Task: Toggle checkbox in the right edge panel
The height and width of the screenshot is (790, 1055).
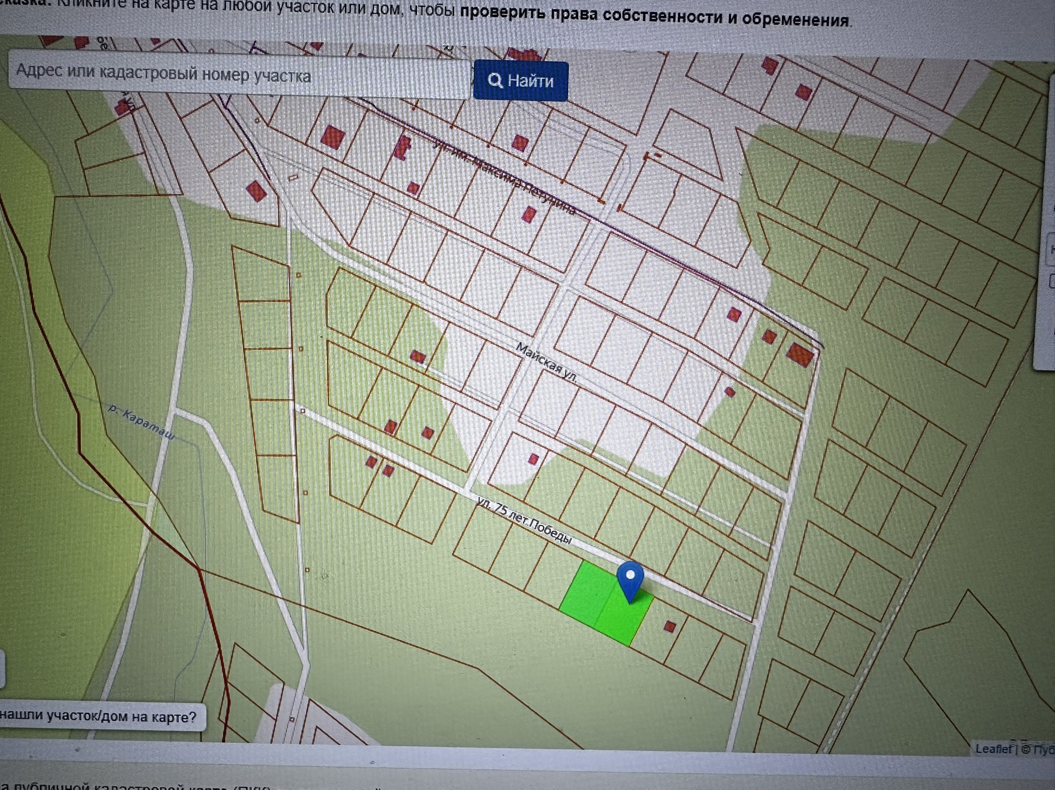Action: click(x=1052, y=281)
